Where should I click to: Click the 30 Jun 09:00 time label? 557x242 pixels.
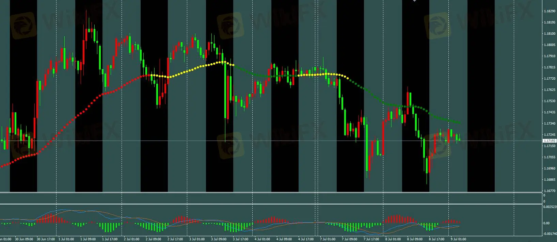click(24, 239)
